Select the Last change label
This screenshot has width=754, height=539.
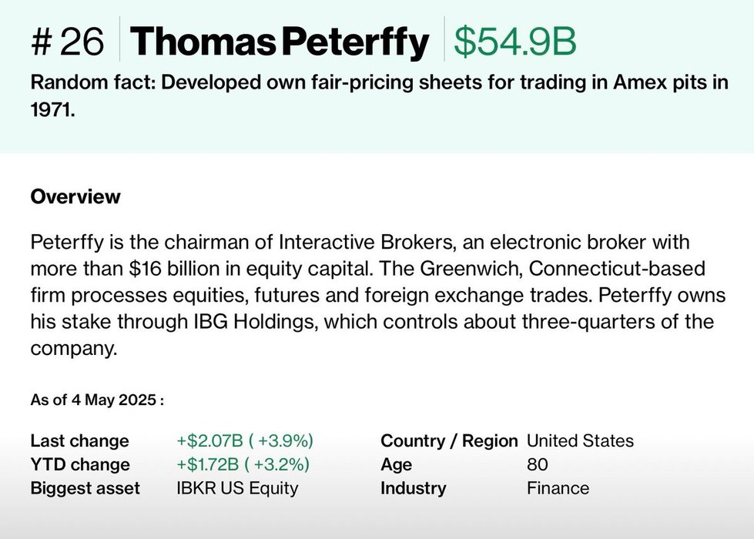click(x=79, y=441)
